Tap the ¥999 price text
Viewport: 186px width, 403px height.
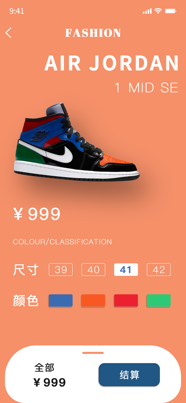click(x=37, y=214)
